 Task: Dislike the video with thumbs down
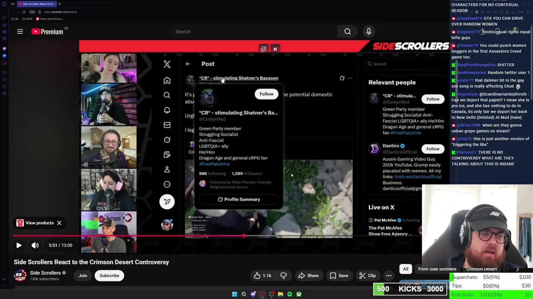coord(284,276)
